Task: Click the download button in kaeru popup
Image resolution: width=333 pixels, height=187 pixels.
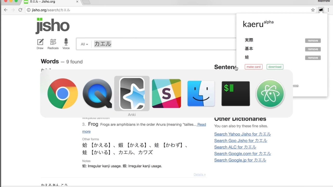Action: (x=275, y=67)
